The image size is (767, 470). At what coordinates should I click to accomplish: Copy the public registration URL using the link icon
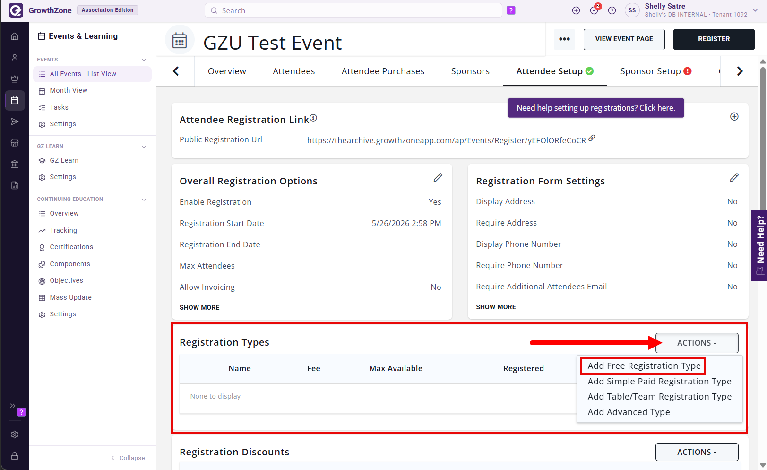[x=592, y=138]
